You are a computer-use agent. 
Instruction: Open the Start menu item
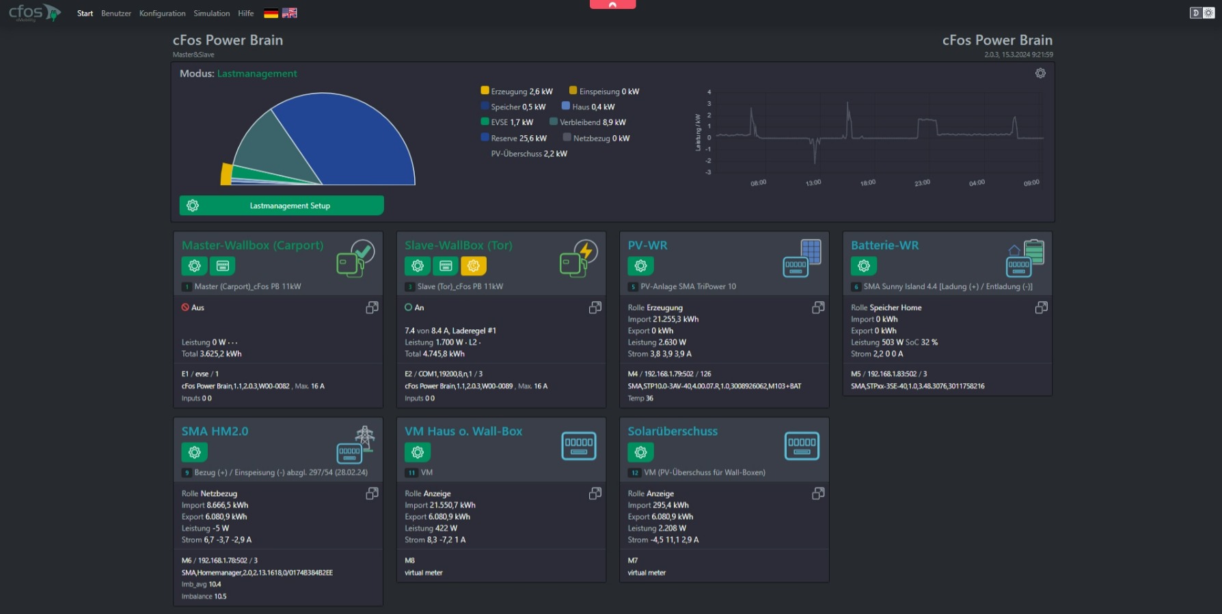[x=85, y=13]
